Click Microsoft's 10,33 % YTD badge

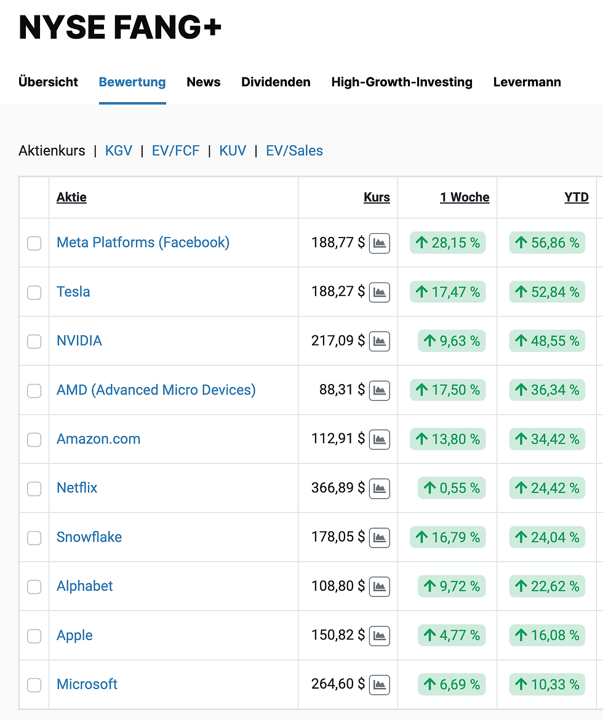point(547,684)
